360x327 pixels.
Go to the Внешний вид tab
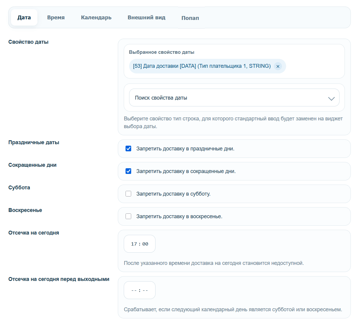147,18
